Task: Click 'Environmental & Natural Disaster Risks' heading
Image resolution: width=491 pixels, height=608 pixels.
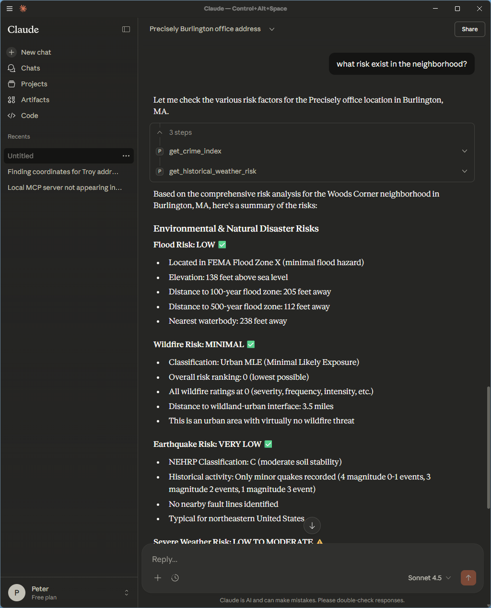Action: click(236, 229)
